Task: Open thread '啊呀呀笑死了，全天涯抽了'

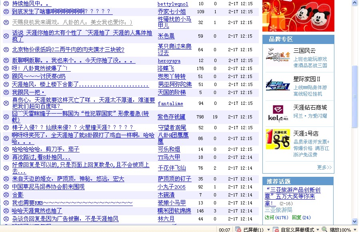Action: coord(83,138)
